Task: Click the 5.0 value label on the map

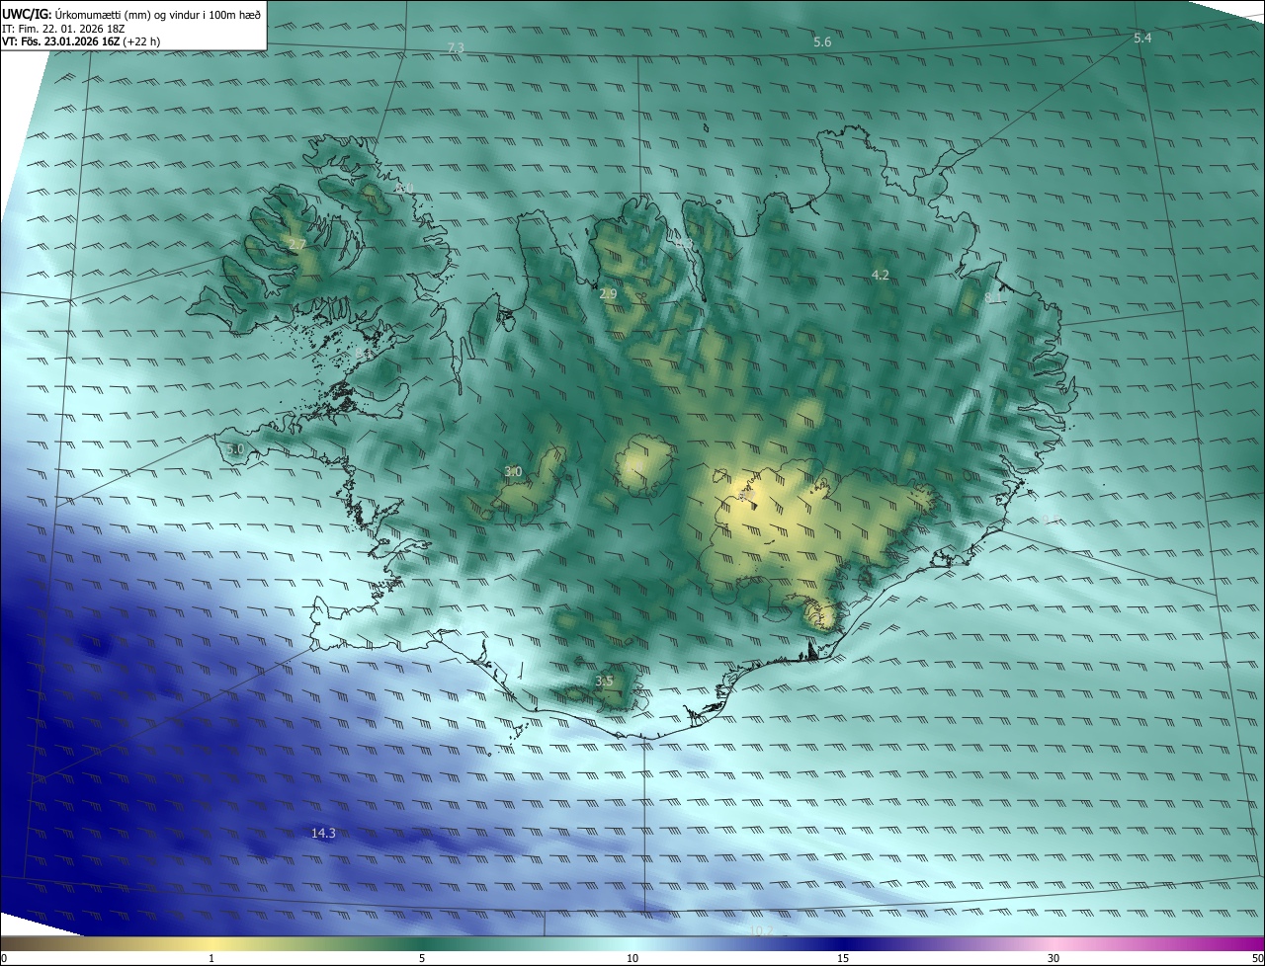Action: pos(235,449)
